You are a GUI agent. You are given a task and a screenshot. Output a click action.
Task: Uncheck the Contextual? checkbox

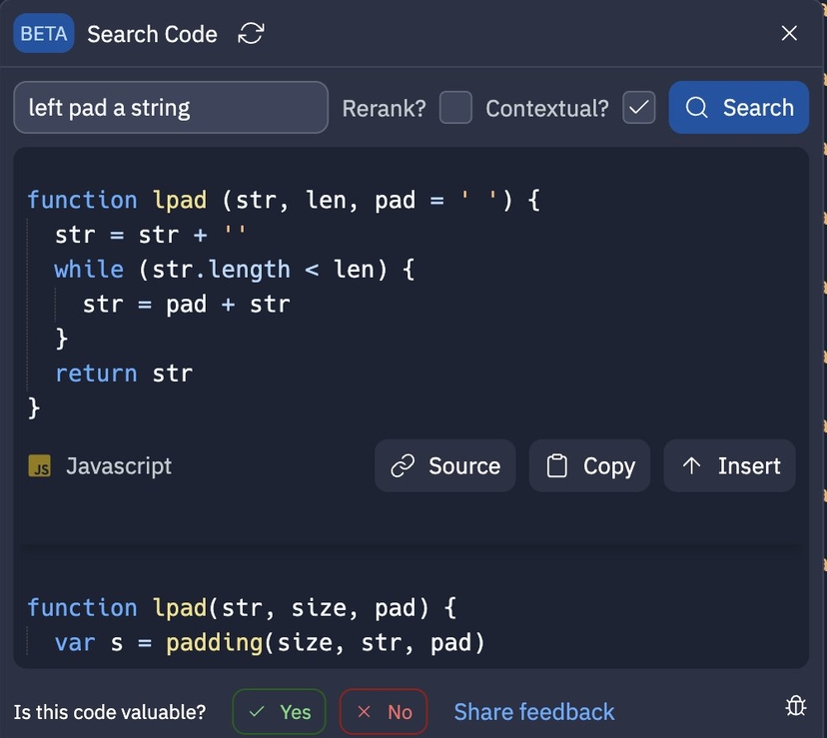637,107
